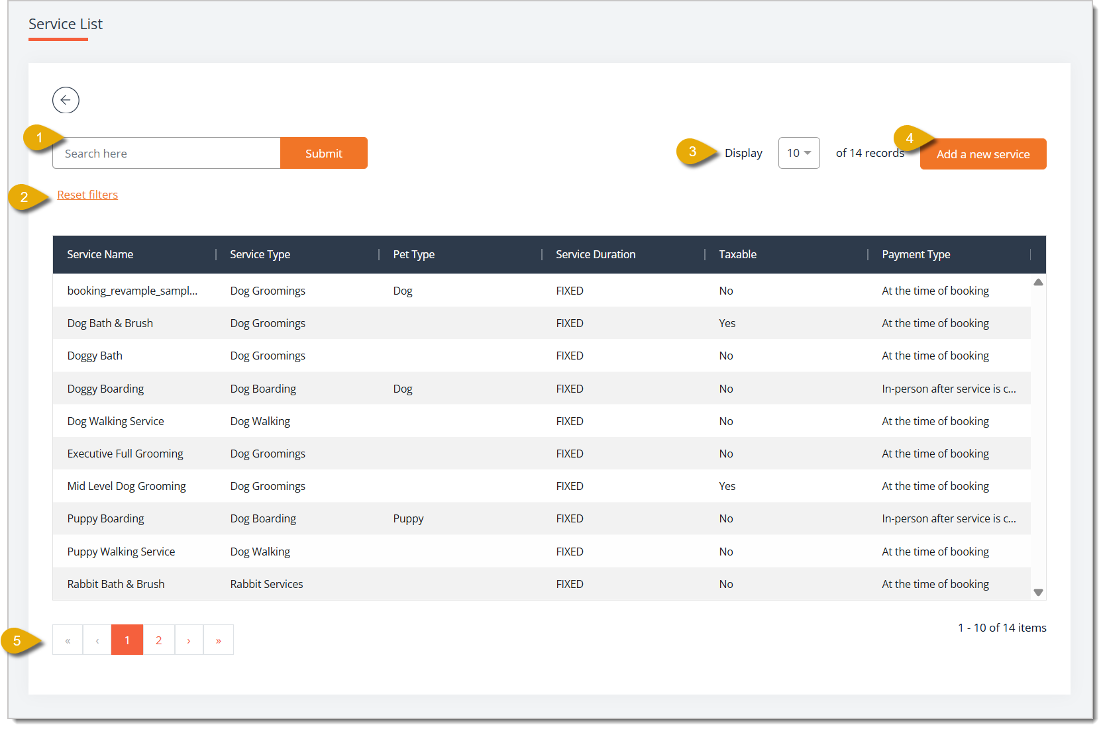The width and height of the screenshot is (1103, 729).
Task: Click Yes taxable for Mid Level Dog Grooming
Action: [x=727, y=486]
